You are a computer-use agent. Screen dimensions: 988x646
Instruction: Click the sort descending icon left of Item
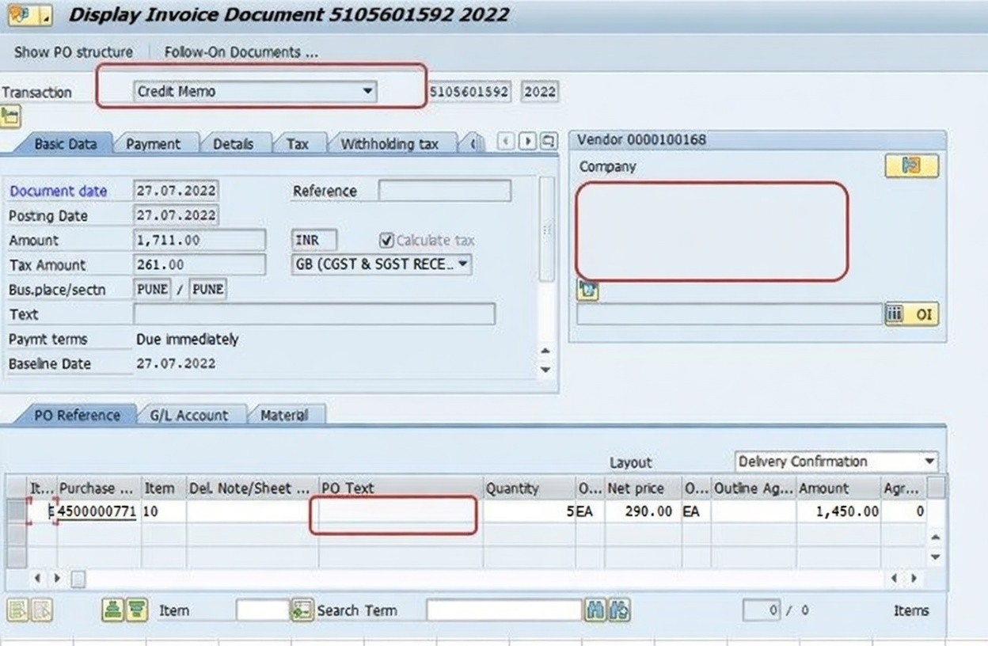pos(137,610)
